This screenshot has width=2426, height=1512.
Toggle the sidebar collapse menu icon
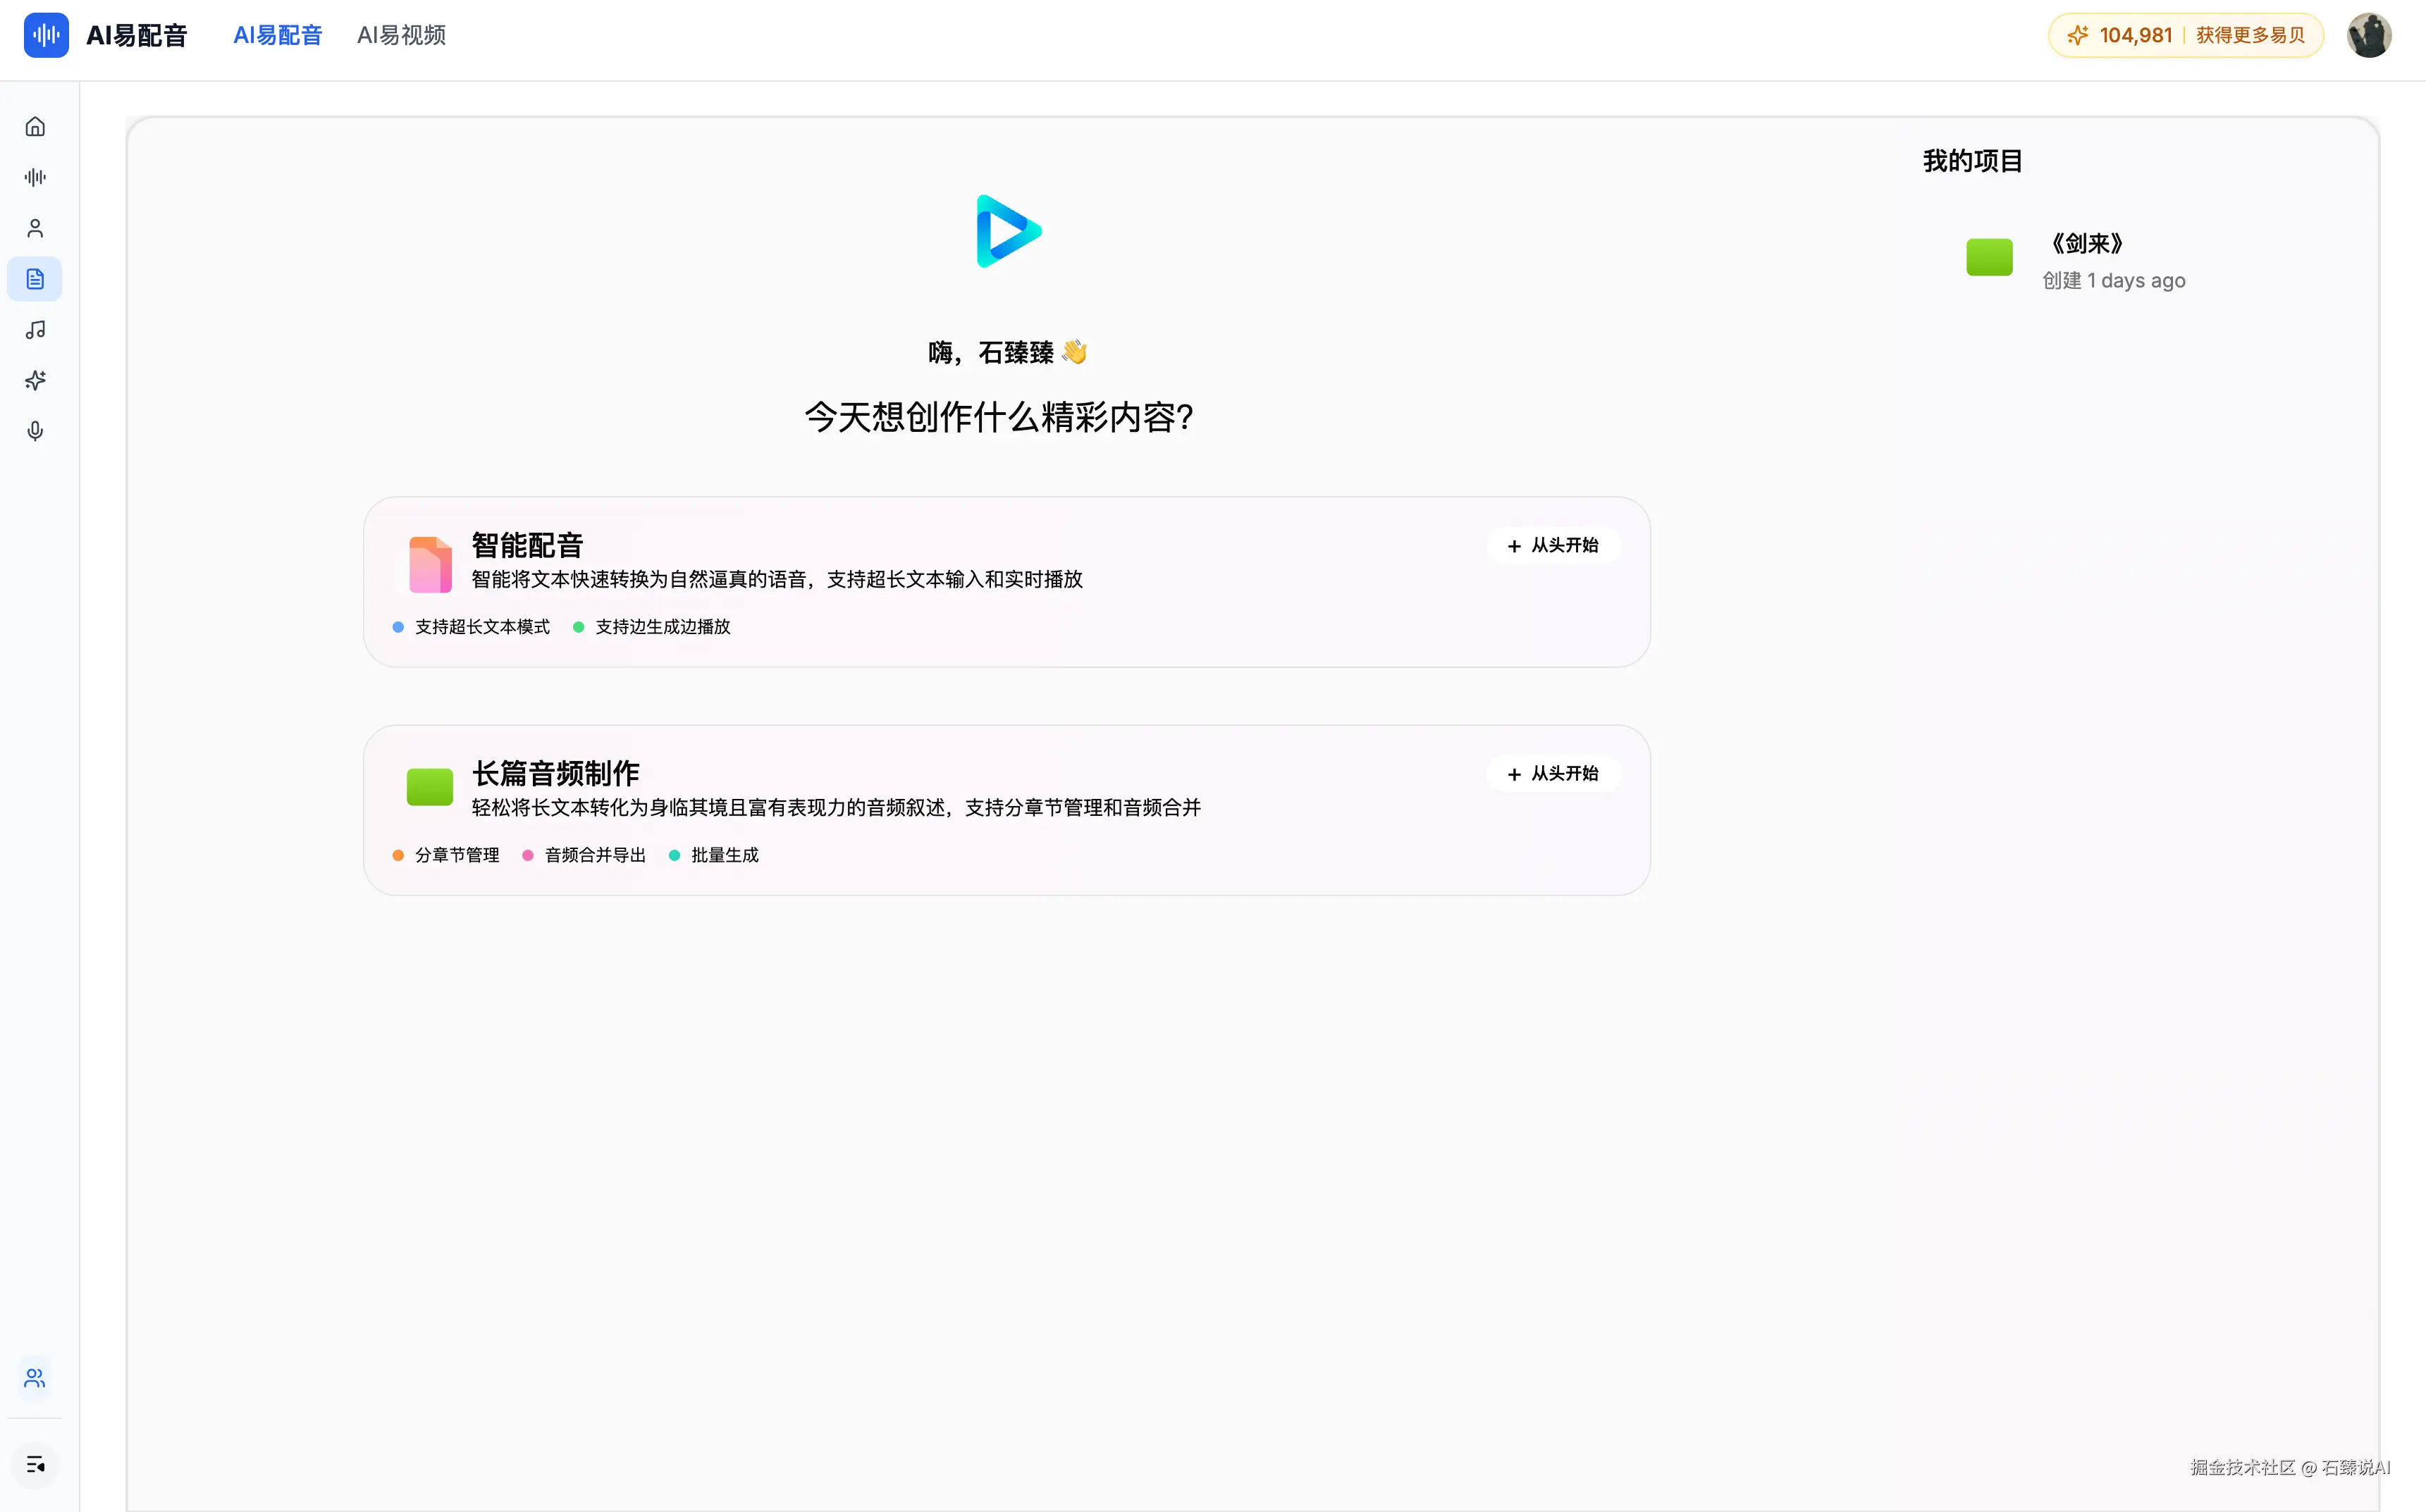35,1465
